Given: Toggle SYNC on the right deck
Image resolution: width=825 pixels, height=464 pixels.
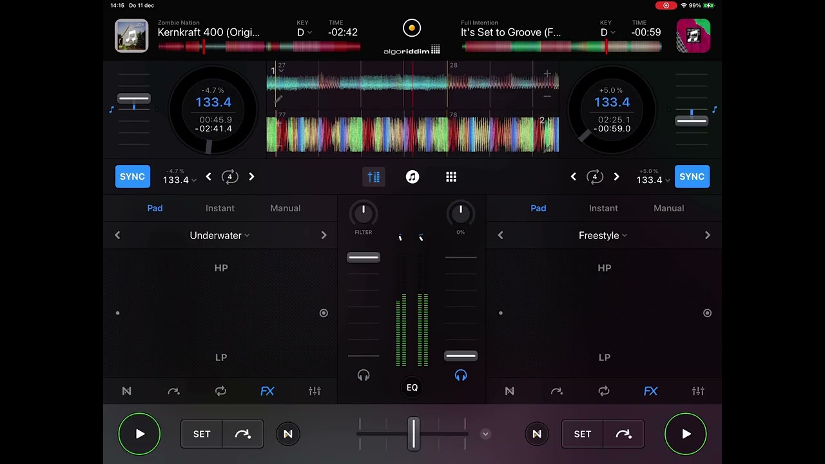Looking at the screenshot, I should coord(692,177).
